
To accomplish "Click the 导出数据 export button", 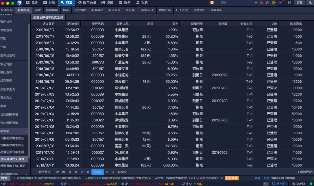I will (42, 172).
